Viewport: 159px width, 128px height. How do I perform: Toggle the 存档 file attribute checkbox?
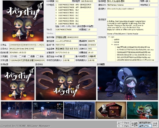coord(11,56)
